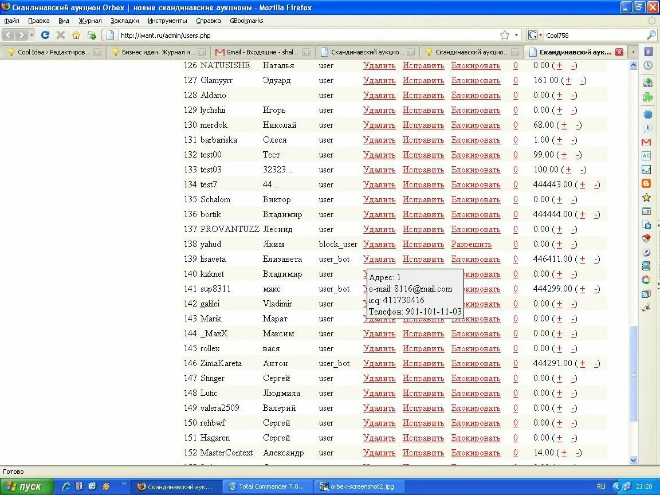Expand hidden quick launch icons chevron
This screenshot has width=660, height=495.
(x=124, y=484)
